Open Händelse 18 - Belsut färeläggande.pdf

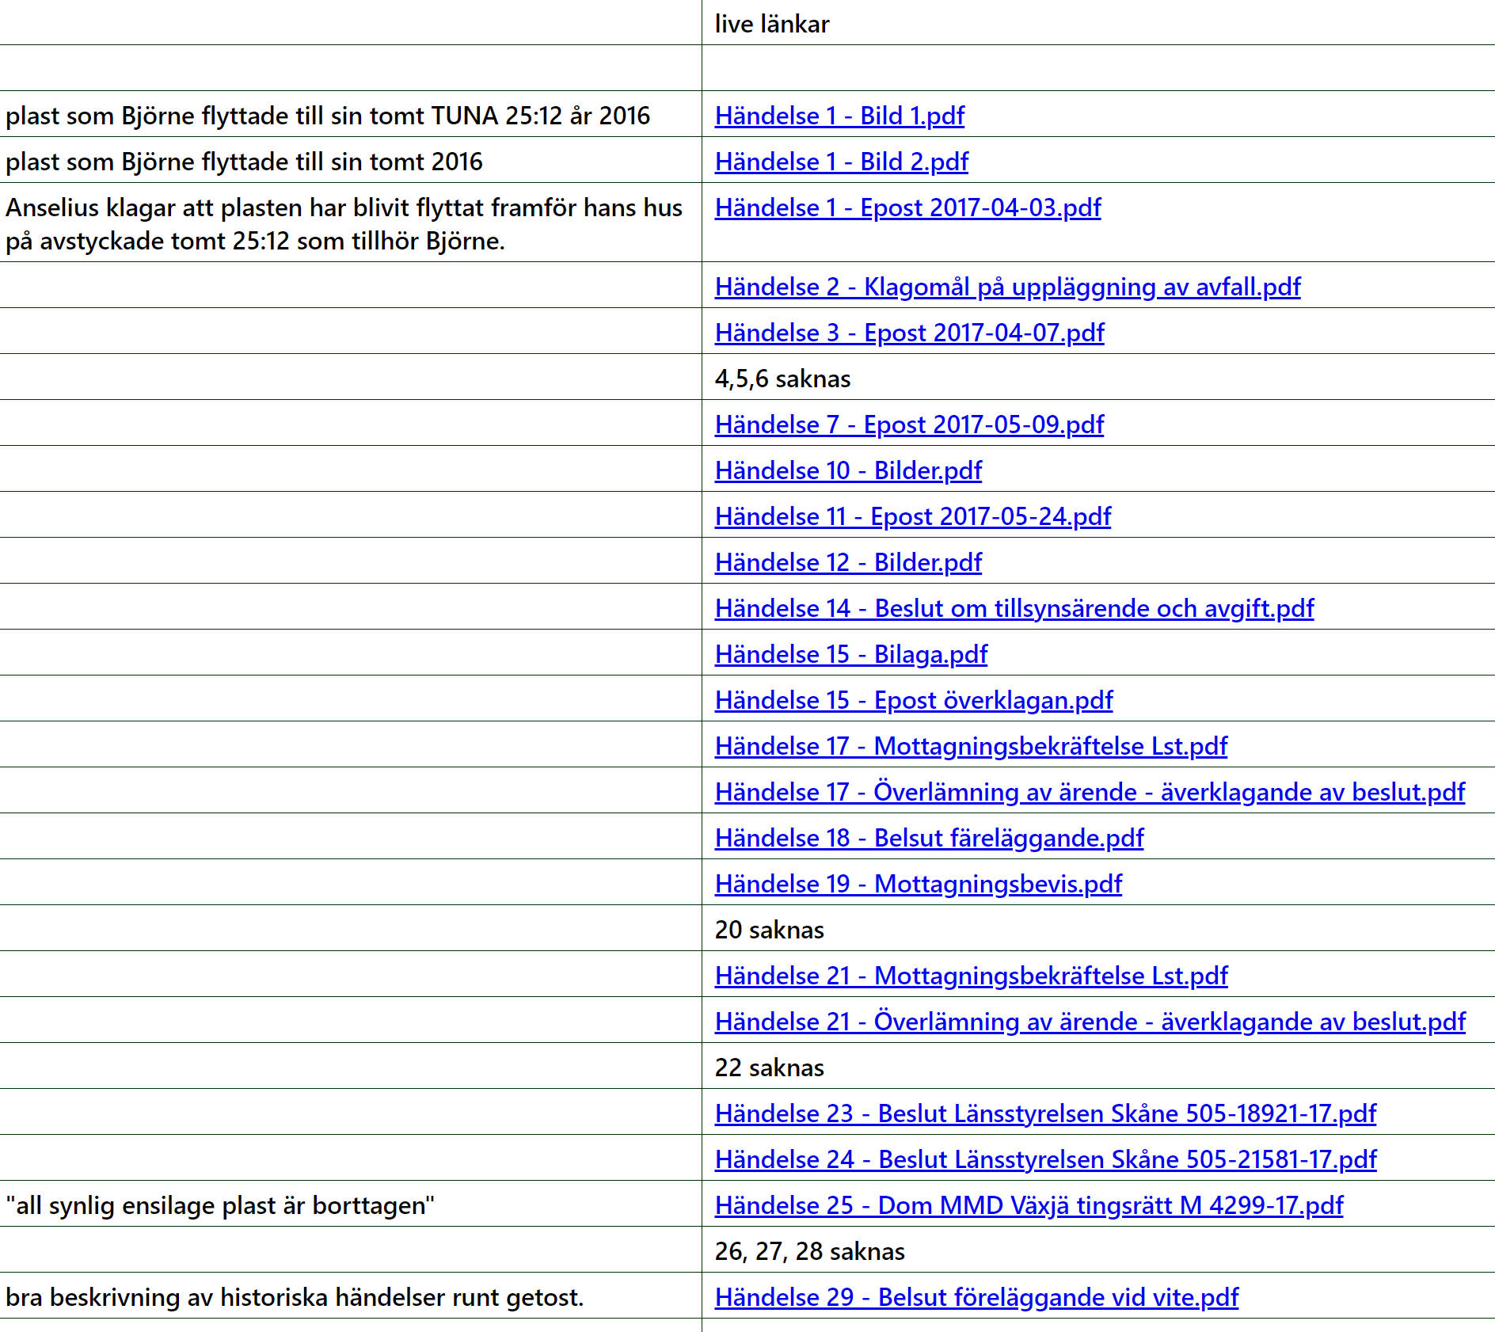(929, 838)
